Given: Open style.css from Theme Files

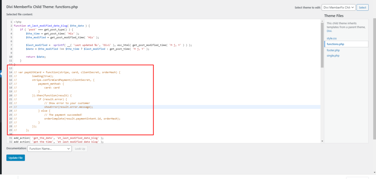Looking at the screenshot, I should pyautogui.click(x=332, y=38).
